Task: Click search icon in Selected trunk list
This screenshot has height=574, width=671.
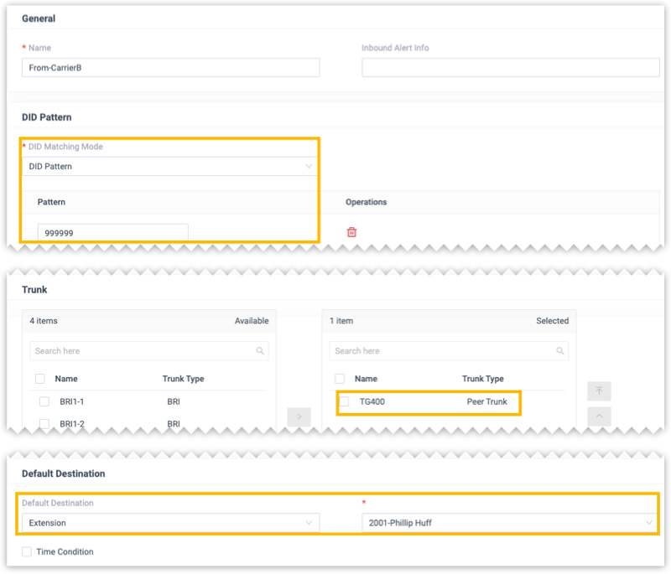Action: (x=559, y=351)
